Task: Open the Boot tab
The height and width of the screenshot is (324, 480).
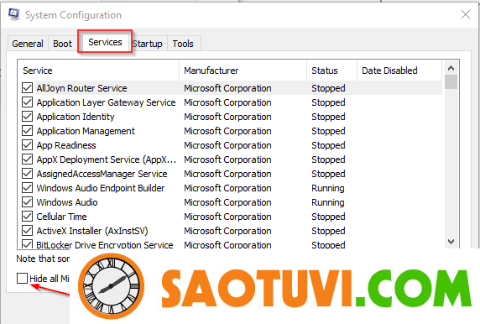Action: pyautogui.click(x=62, y=44)
